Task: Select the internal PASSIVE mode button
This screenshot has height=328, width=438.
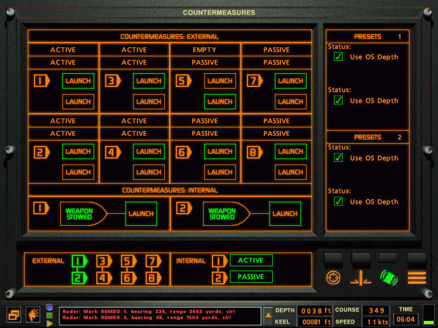Action: tap(251, 277)
